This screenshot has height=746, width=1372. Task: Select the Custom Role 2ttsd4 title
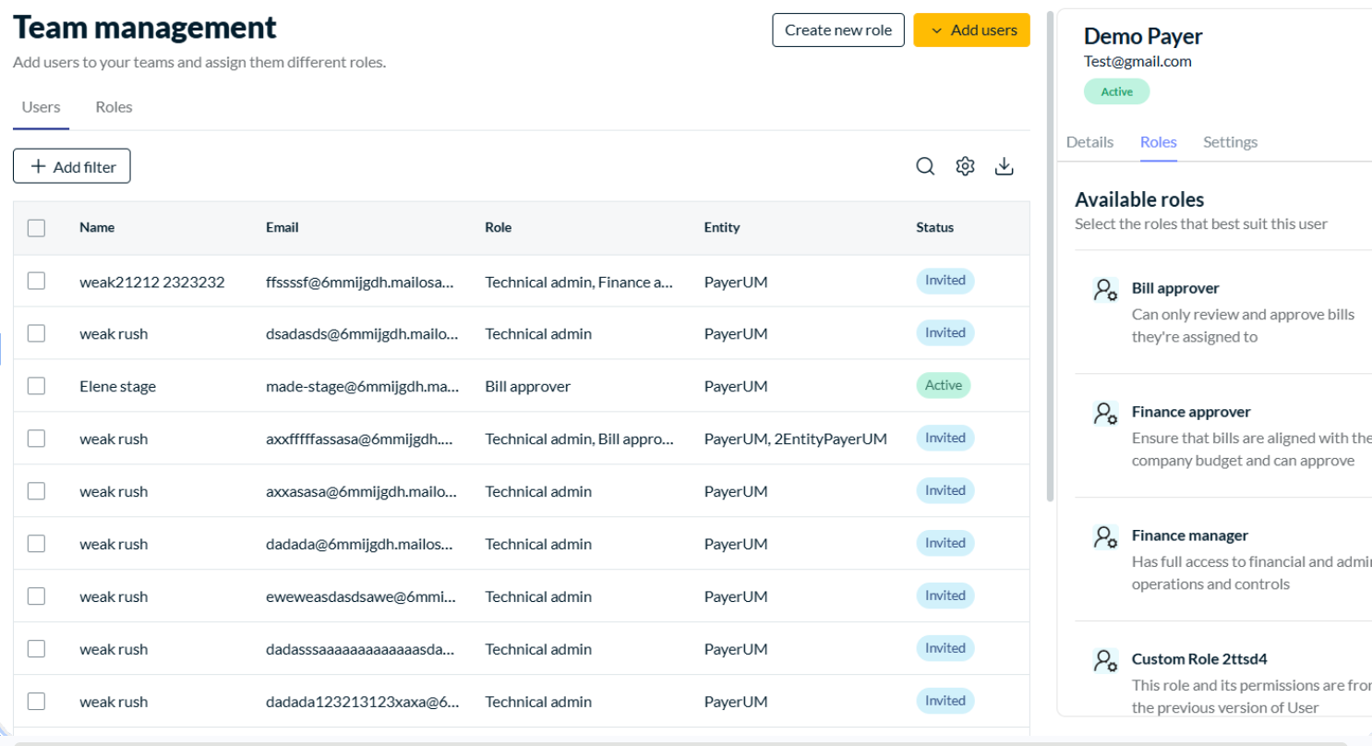click(1199, 659)
